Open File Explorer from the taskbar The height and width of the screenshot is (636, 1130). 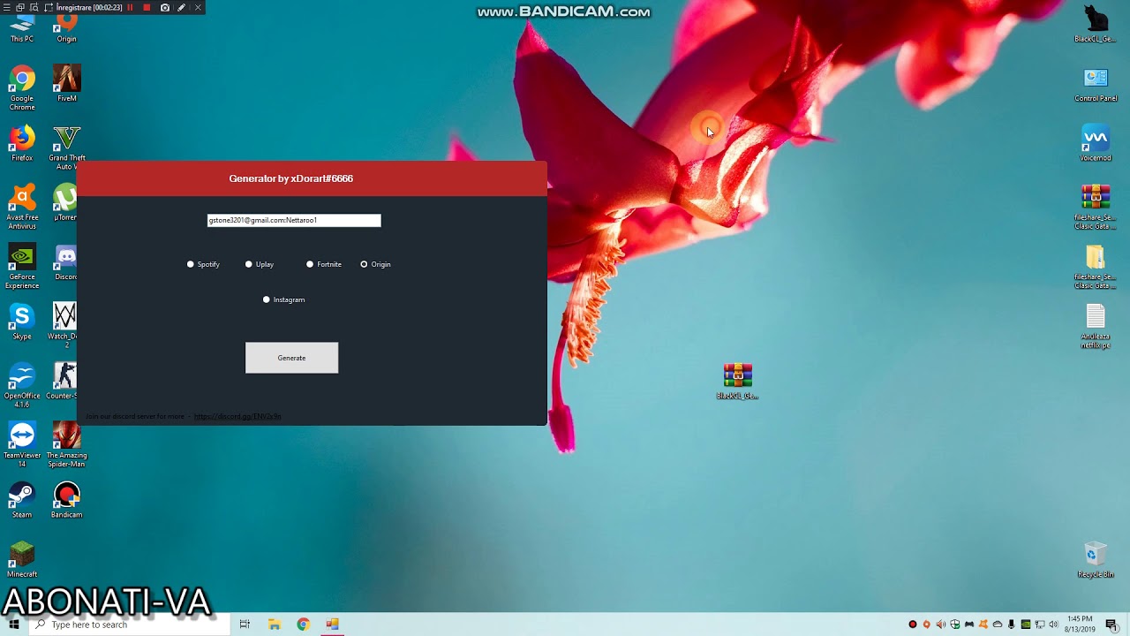click(x=275, y=625)
